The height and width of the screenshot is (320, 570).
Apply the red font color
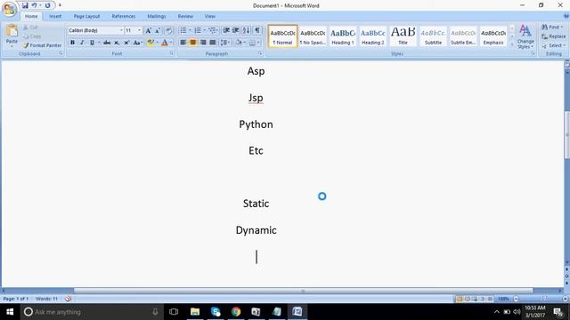pos(164,43)
